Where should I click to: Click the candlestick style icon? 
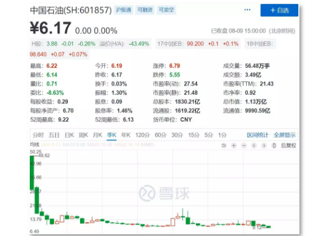tap(274, 146)
